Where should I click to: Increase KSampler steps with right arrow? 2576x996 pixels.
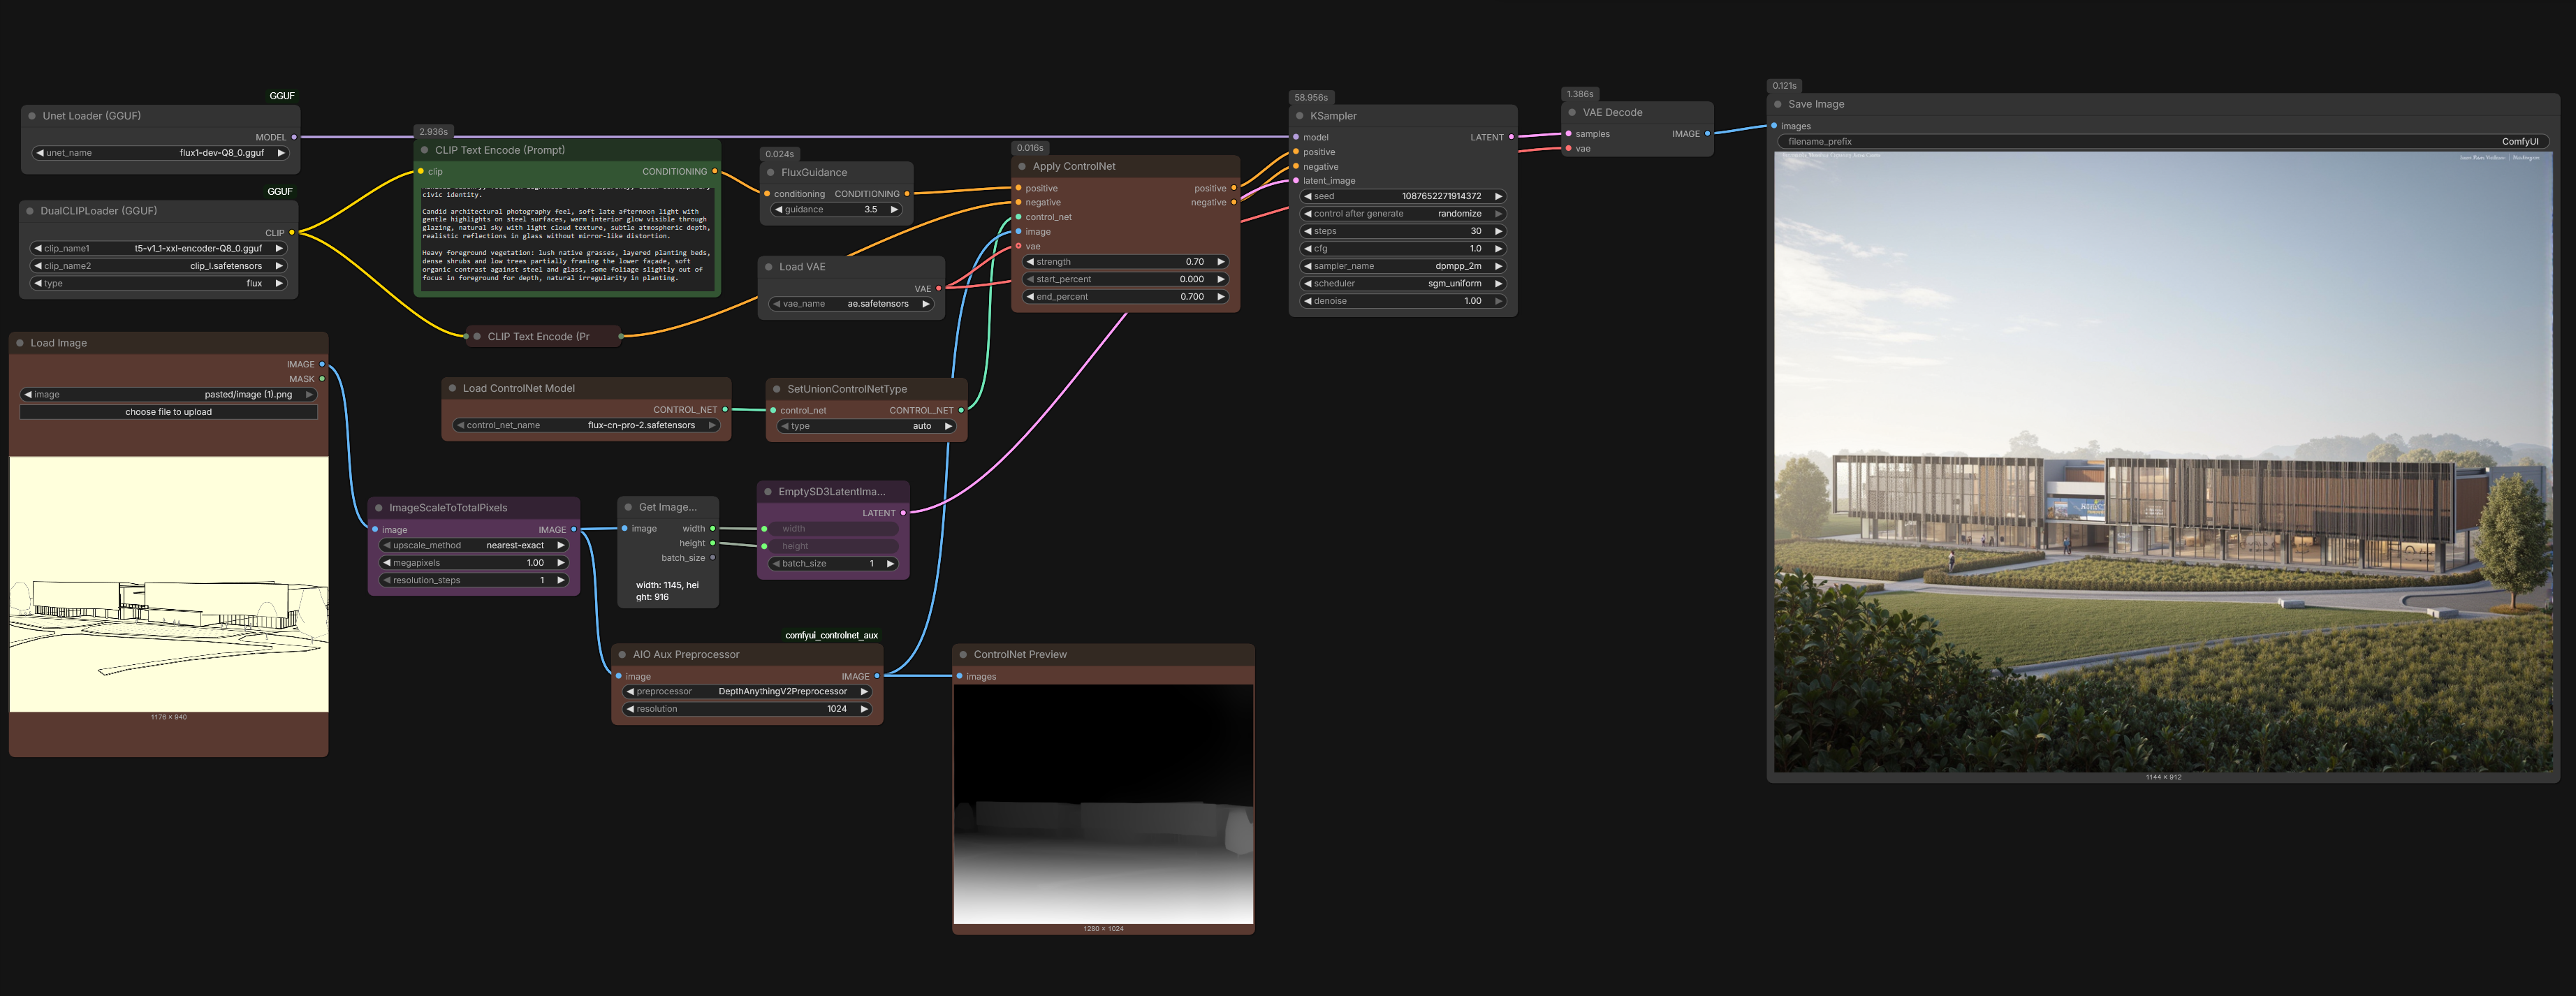coord(1498,231)
